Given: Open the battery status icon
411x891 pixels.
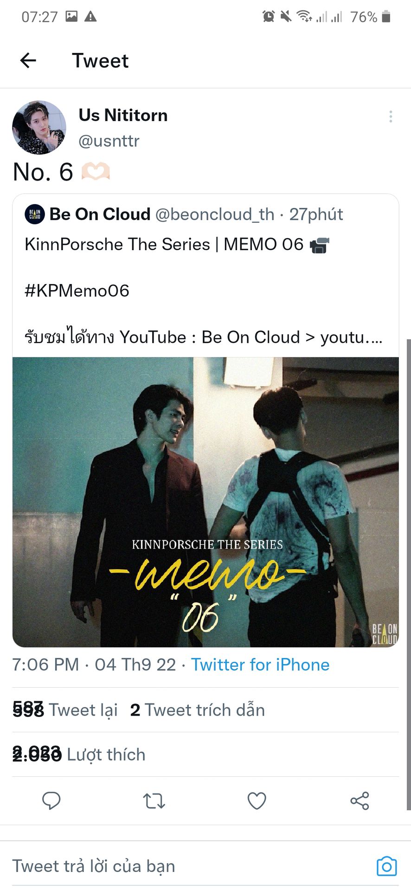Looking at the screenshot, I should pyautogui.click(x=386, y=17).
